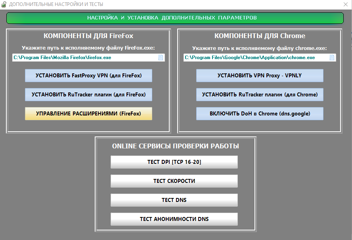Click the browse file icon for chrome.exe path
352x240 pixels.
pyautogui.click(x=332, y=58)
